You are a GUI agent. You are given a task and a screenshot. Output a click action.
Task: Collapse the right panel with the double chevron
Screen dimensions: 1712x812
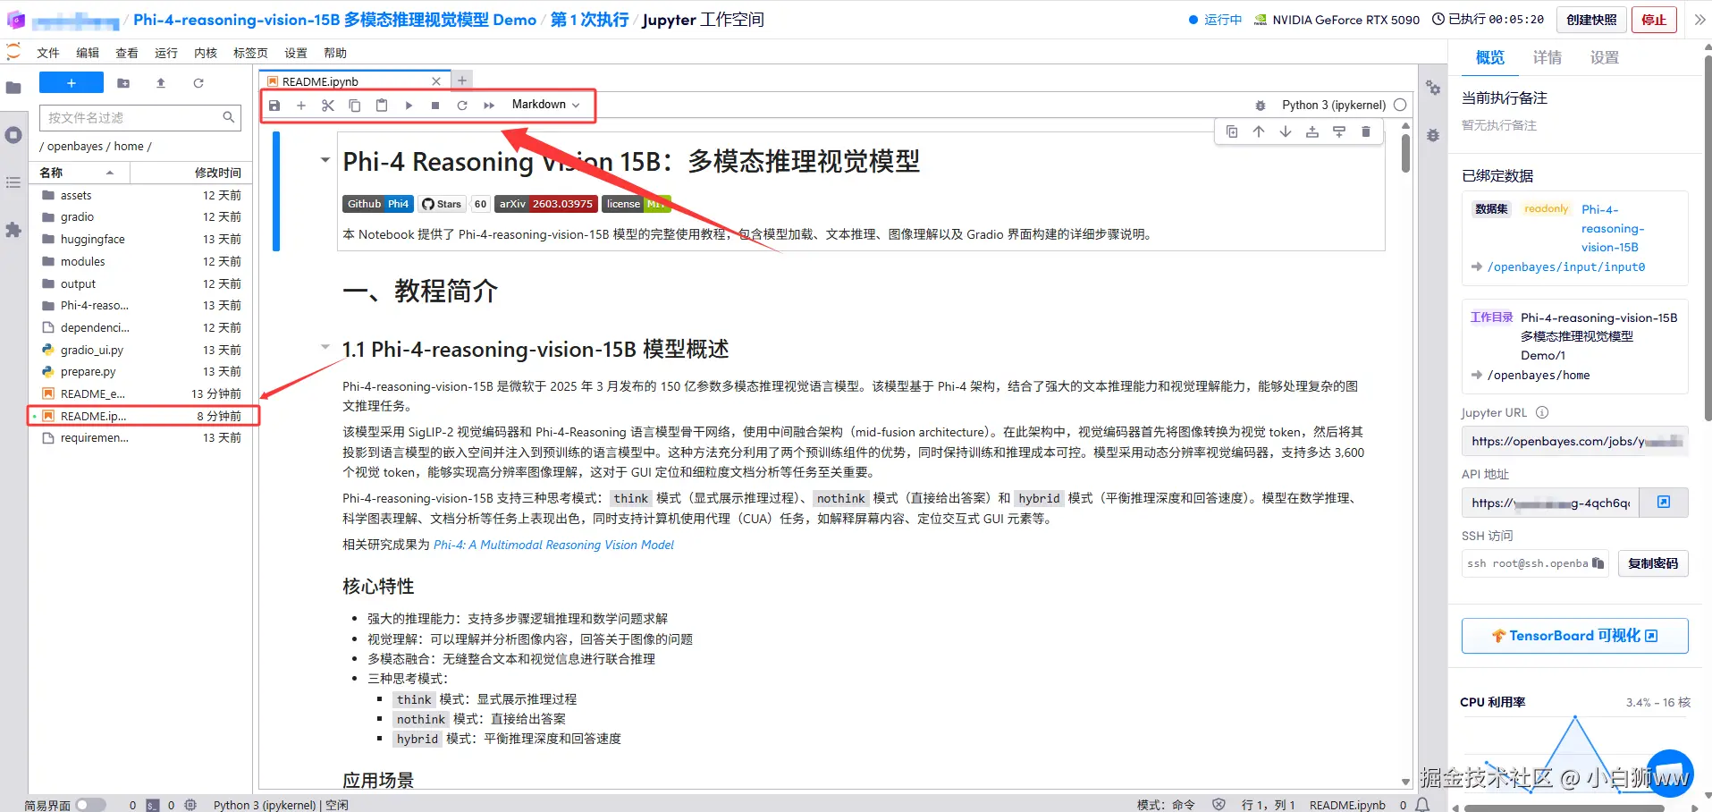click(1699, 20)
